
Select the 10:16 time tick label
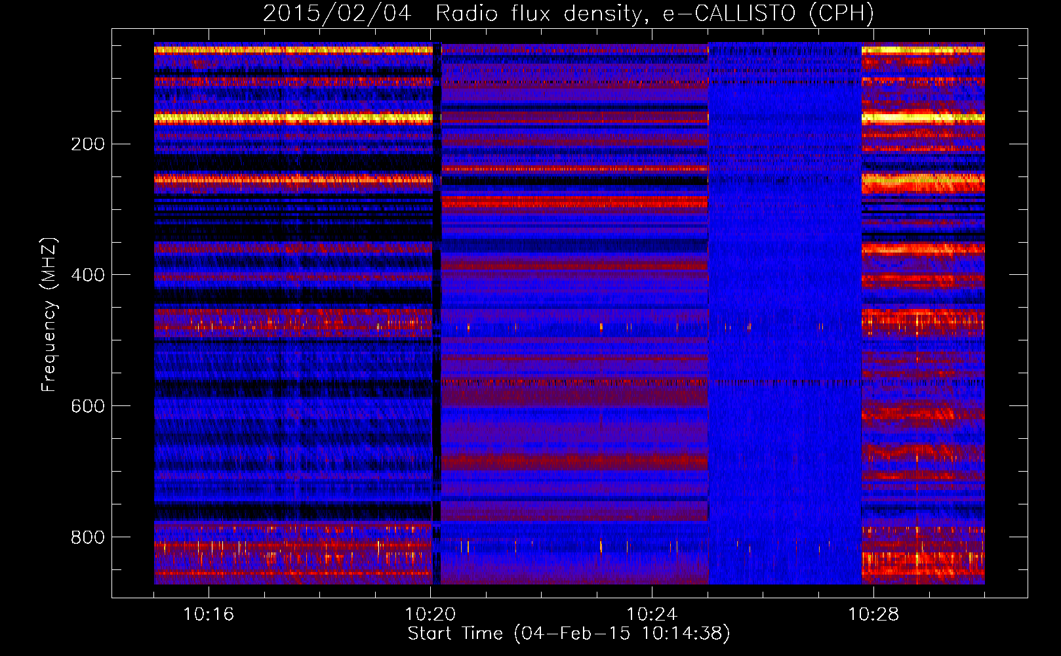[x=209, y=615]
